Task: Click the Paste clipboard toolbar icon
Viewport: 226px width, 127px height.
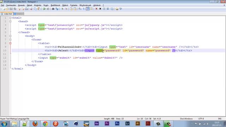Action: click(39, 9)
